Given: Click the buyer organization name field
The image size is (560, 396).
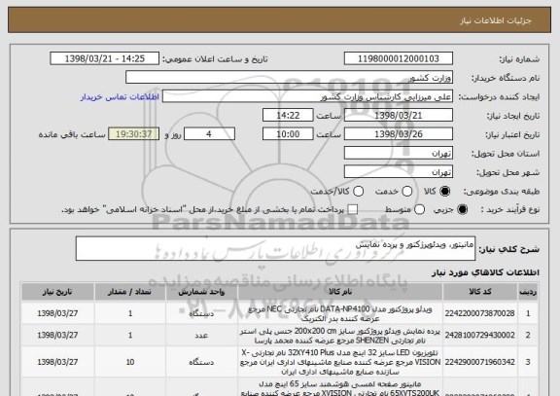Looking at the screenshot, I should 289,77.
